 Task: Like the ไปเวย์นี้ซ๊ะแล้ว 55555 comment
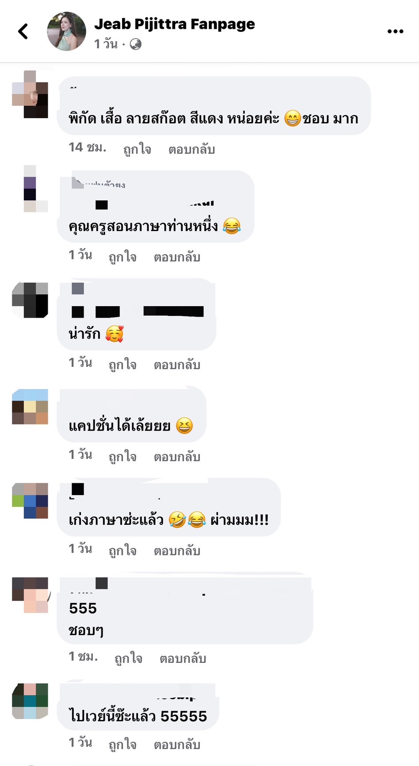(x=123, y=744)
